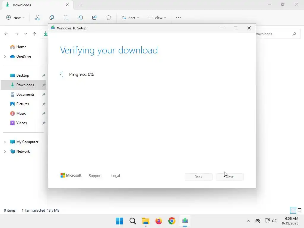Click the Back button in Setup
Viewport: 304px width, 228px height.
199,177
